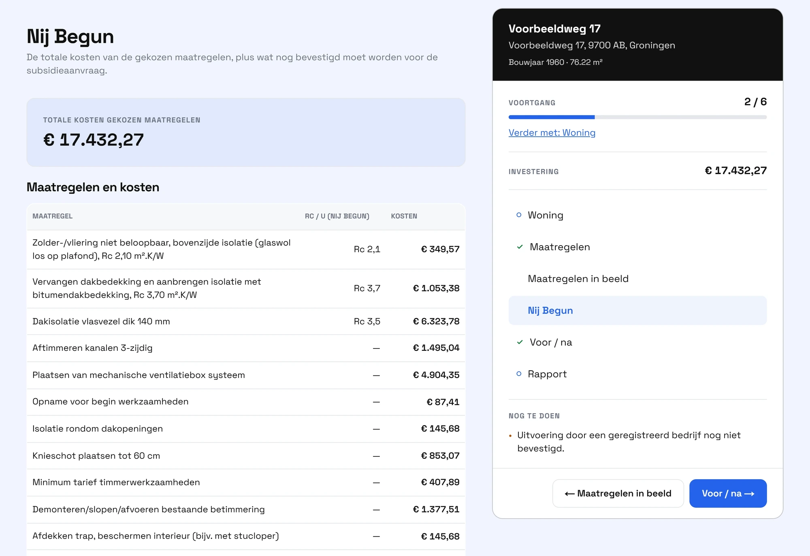Click the 'Voorbeeldweg 17' card title
The image size is (810, 556).
tap(554, 29)
